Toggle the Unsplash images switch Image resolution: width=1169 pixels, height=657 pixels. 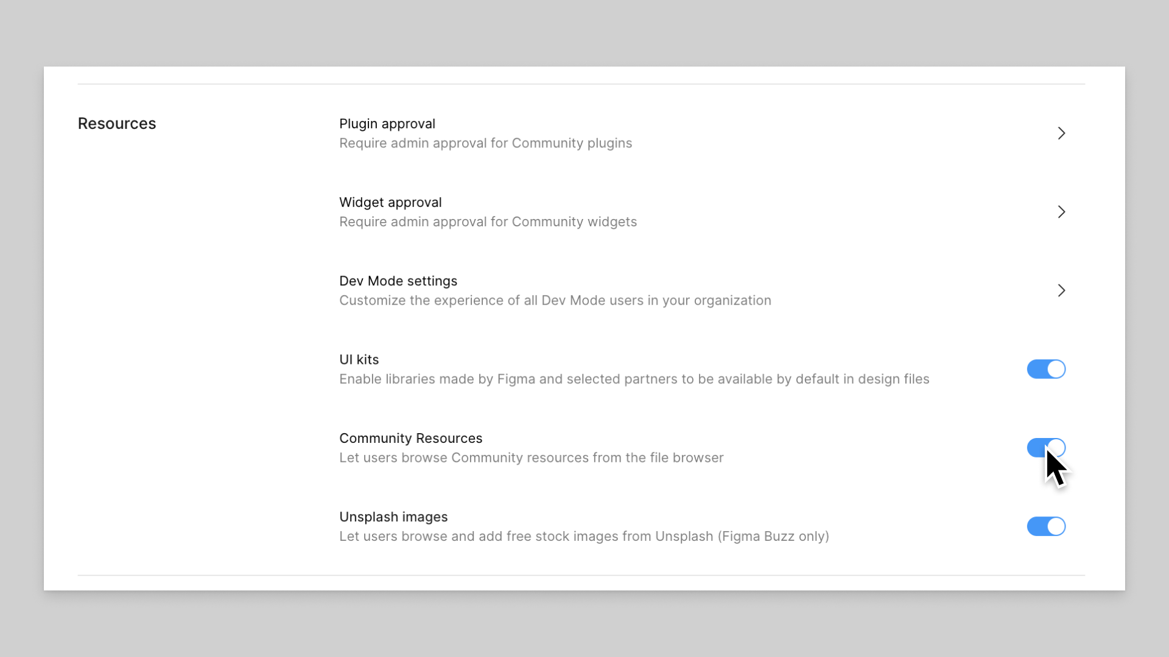[1046, 526]
